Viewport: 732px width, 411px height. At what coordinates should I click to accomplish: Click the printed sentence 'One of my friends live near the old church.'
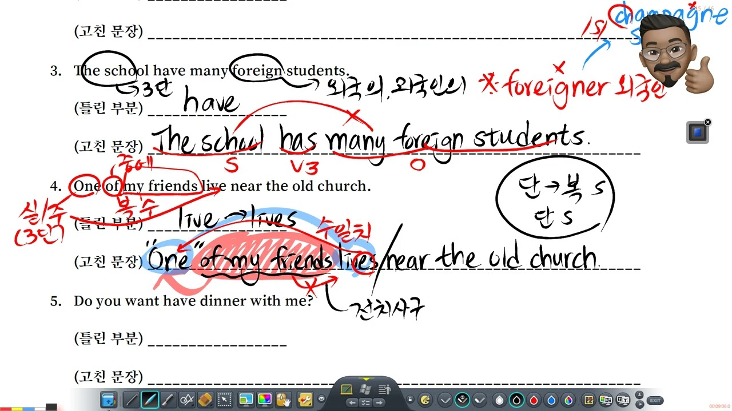(222, 186)
